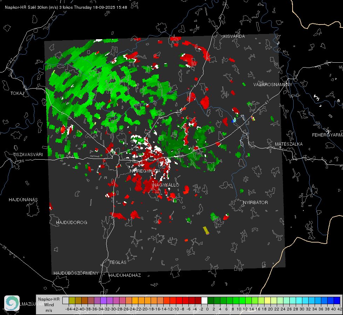Select the MÁTÉSZALKA city label
Viewport: 343px width, 315px height.
tap(289, 144)
